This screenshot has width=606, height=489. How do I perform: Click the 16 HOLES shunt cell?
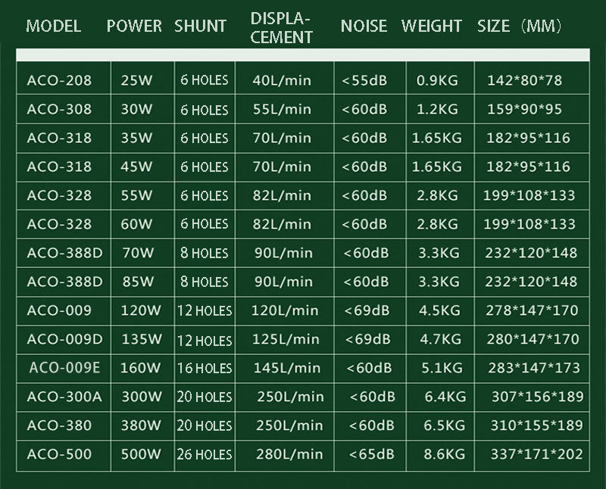tap(205, 368)
